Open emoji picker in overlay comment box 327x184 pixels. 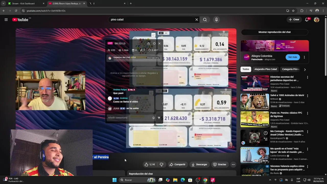[154, 118]
